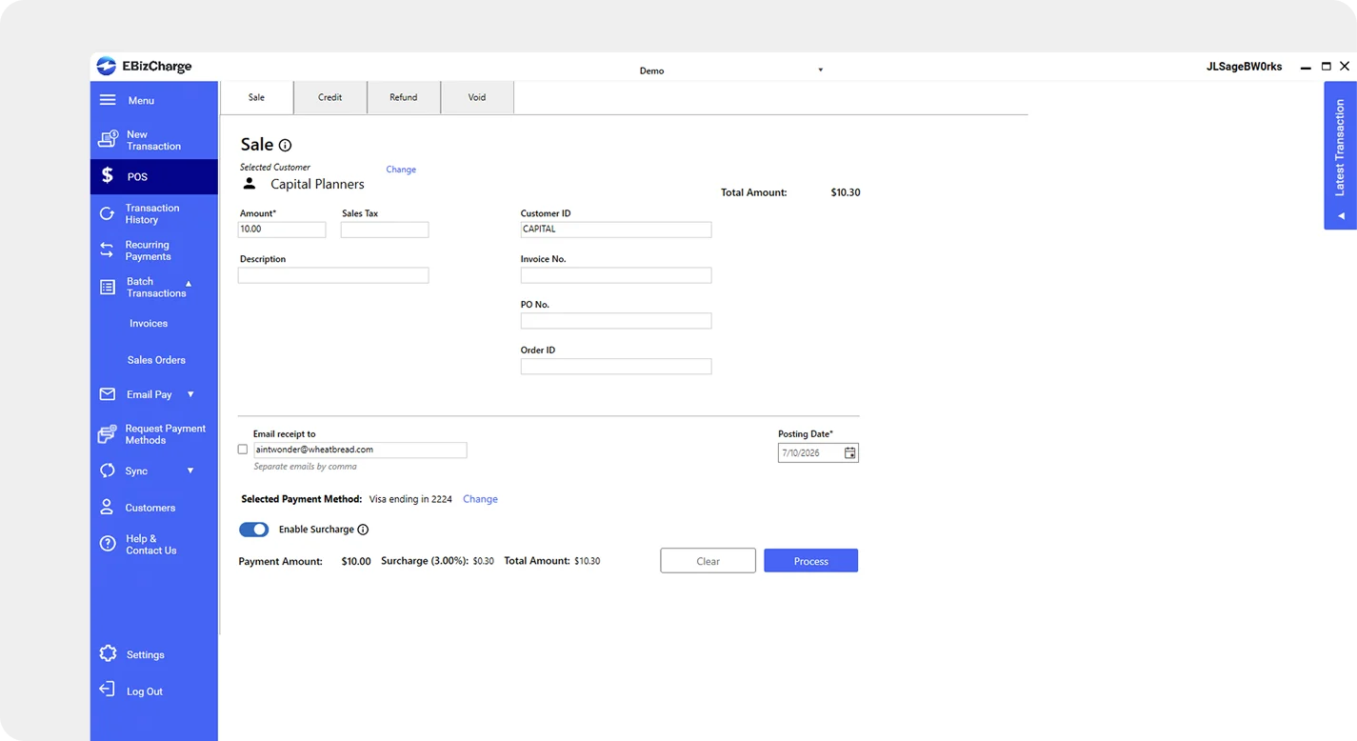Click the Capital Planners customer name

pos(317,184)
